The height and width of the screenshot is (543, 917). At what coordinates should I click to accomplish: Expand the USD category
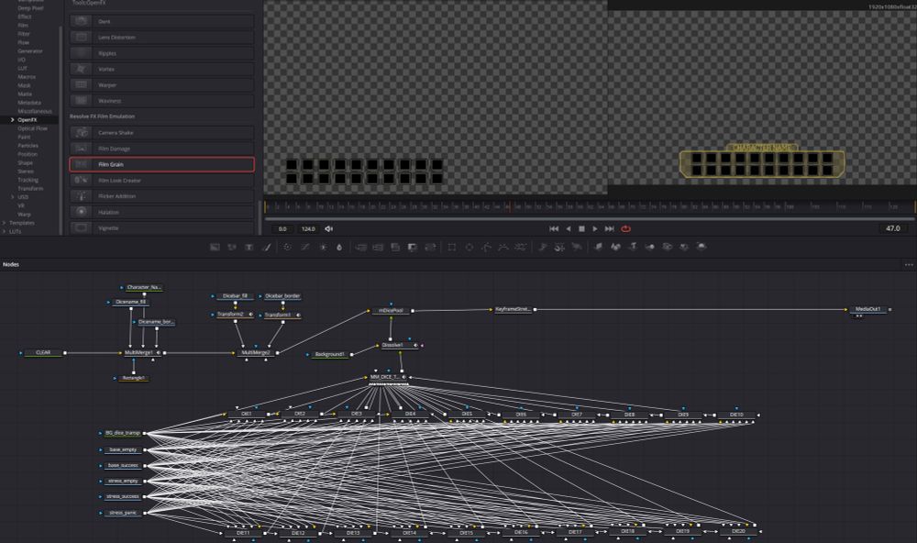pos(12,197)
